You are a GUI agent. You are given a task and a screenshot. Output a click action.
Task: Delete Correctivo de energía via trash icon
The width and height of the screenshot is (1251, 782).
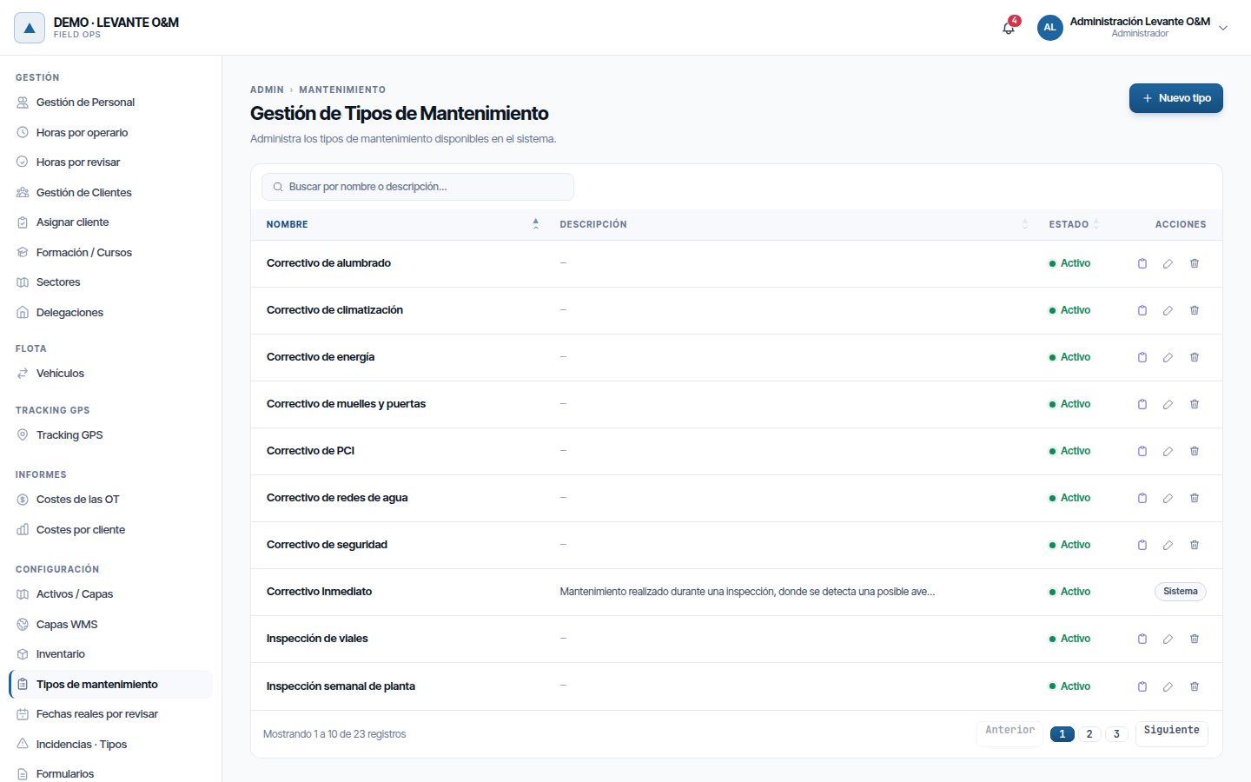[1195, 357]
